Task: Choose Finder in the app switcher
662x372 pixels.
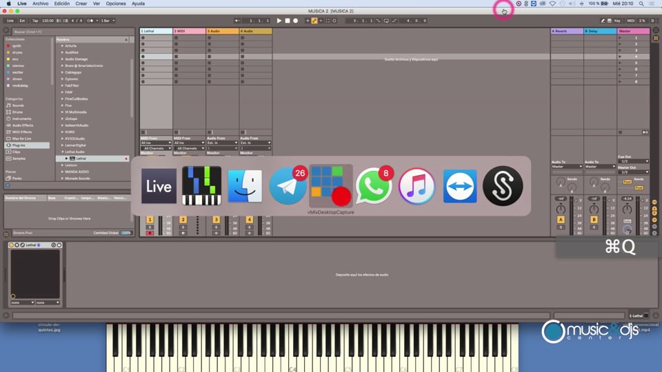Action: click(245, 186)
